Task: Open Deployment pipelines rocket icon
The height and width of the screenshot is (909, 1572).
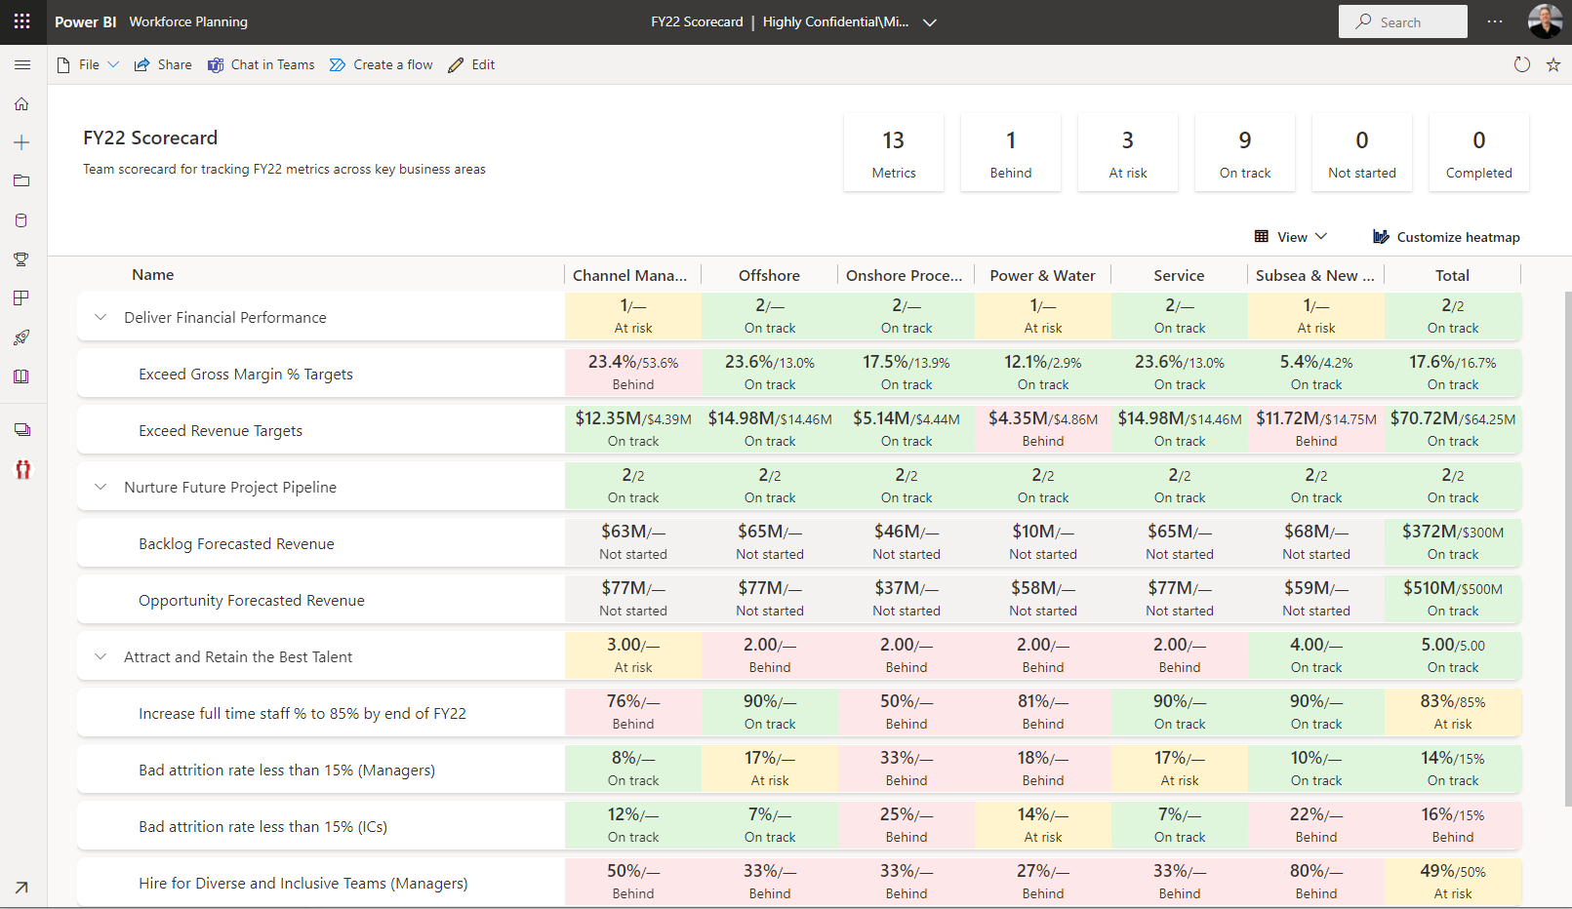Action: (x=21, y=337)
